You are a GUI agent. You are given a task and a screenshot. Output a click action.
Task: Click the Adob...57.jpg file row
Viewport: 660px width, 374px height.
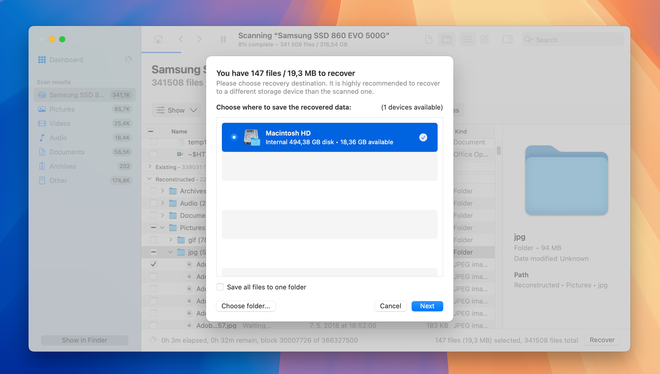coord(318,325)
